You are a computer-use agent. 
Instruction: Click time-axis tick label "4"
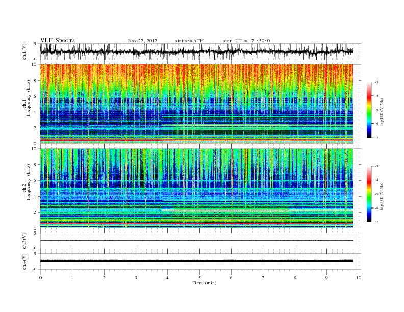168,278
